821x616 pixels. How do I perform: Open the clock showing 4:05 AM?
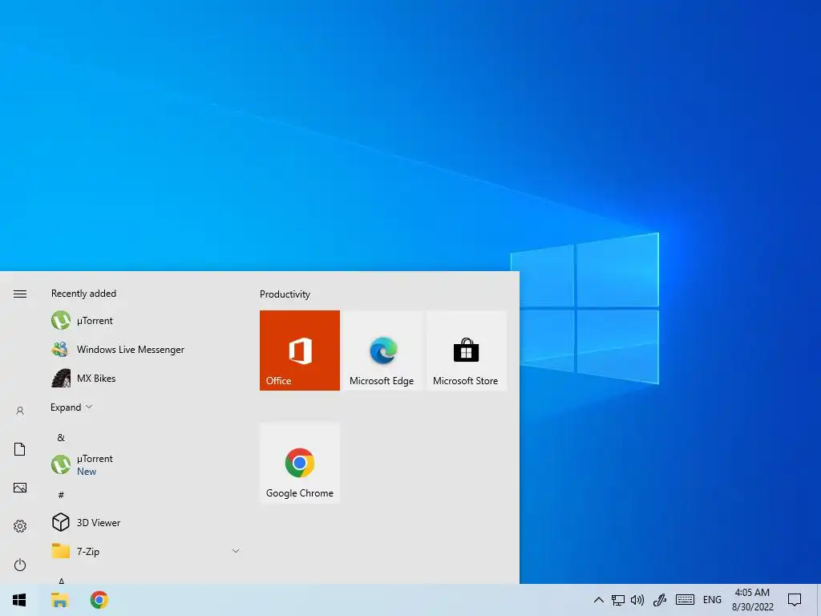pyautogui.click(x=752, y=600)
